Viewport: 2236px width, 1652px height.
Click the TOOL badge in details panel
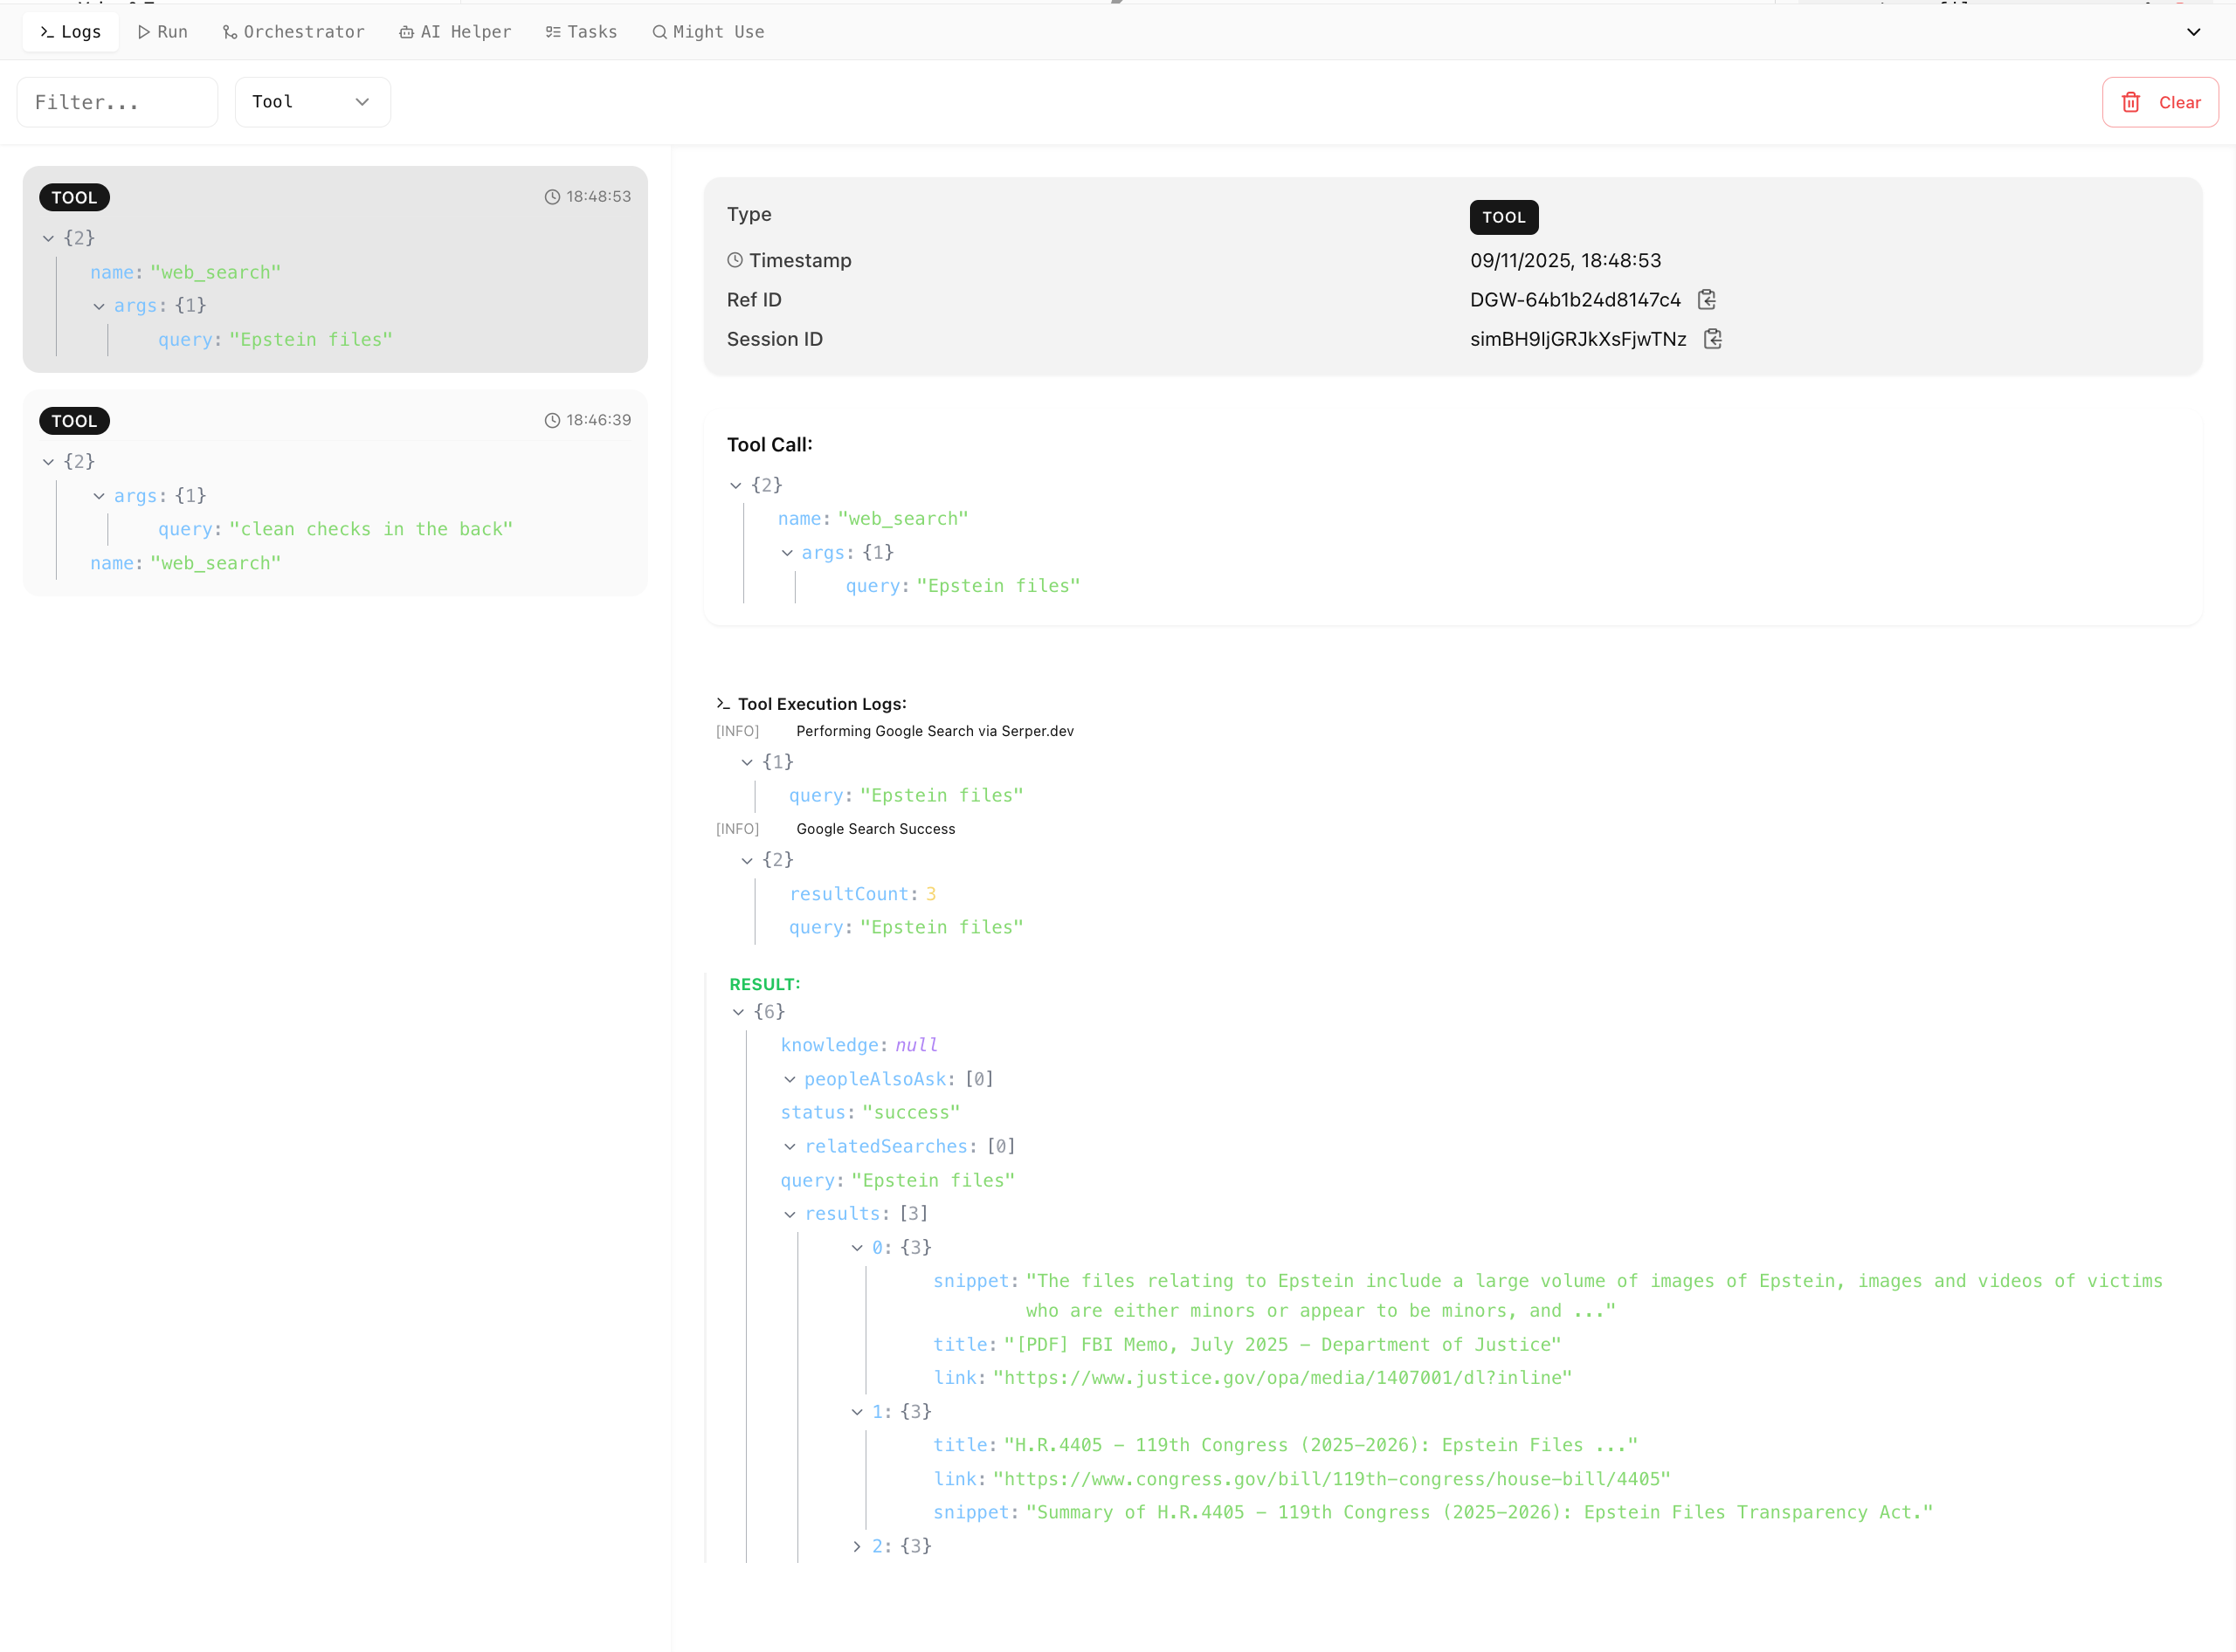click(x=1504, y=217)
